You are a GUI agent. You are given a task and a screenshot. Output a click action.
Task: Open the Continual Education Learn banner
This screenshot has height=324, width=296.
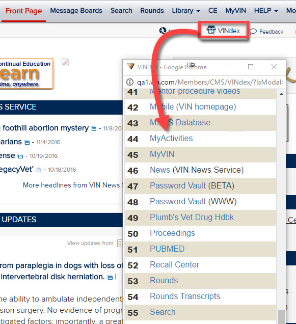[26, 73]
